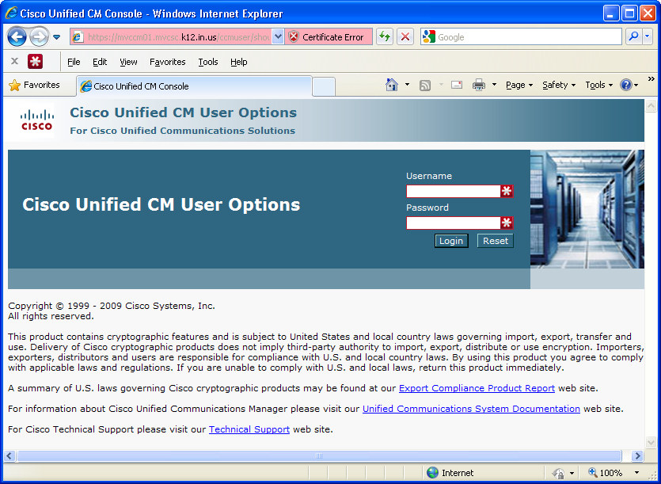Screen dimensions: 661x484
Task: Expand the Home button dropdown arrow
Action: click(407, 85)
